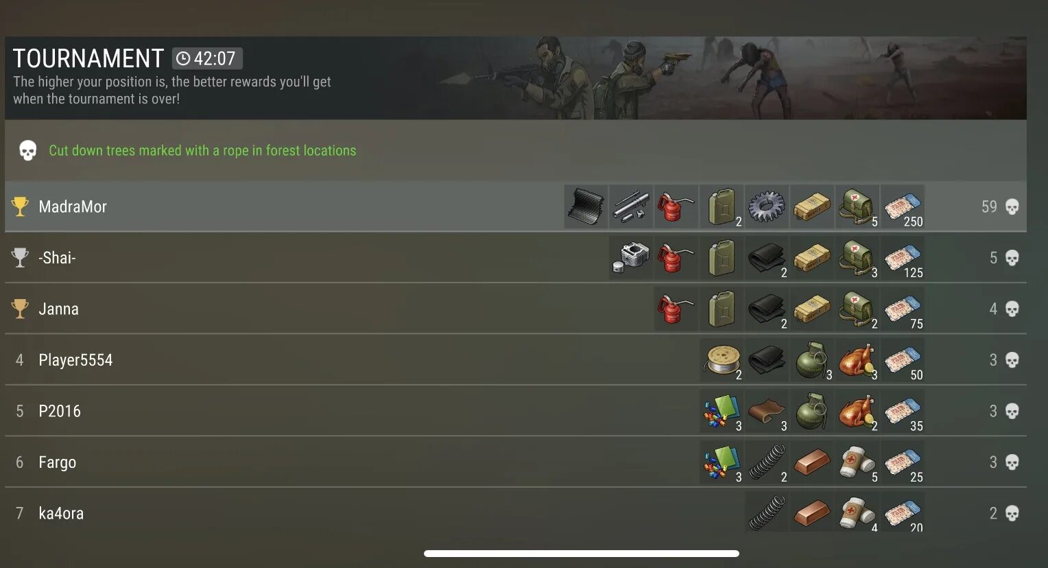Click the spring reward in ka4ora's row
Viewport: 1048px width, 568px height.
(767, 513)
